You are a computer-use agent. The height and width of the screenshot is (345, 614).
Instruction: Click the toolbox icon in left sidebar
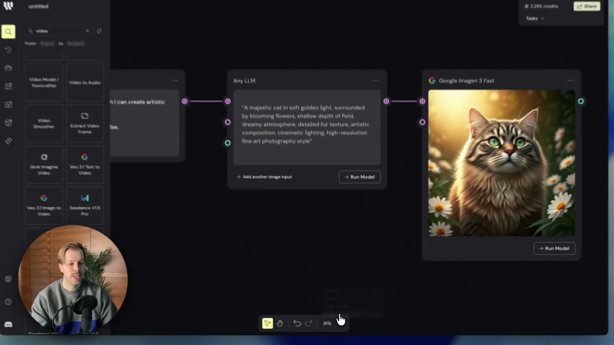click(x=8, y=68)
